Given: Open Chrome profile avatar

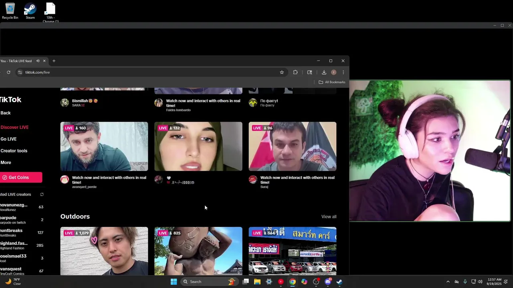Looking at the screenshot, I should 333,72.
